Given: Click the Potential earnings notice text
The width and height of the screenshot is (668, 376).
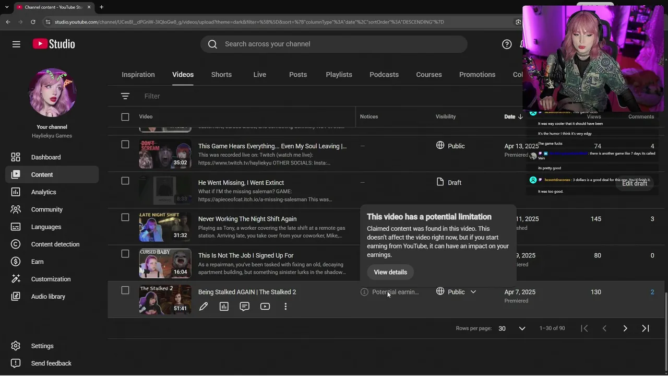Looking at the screenshot, I should click(396, 292).
